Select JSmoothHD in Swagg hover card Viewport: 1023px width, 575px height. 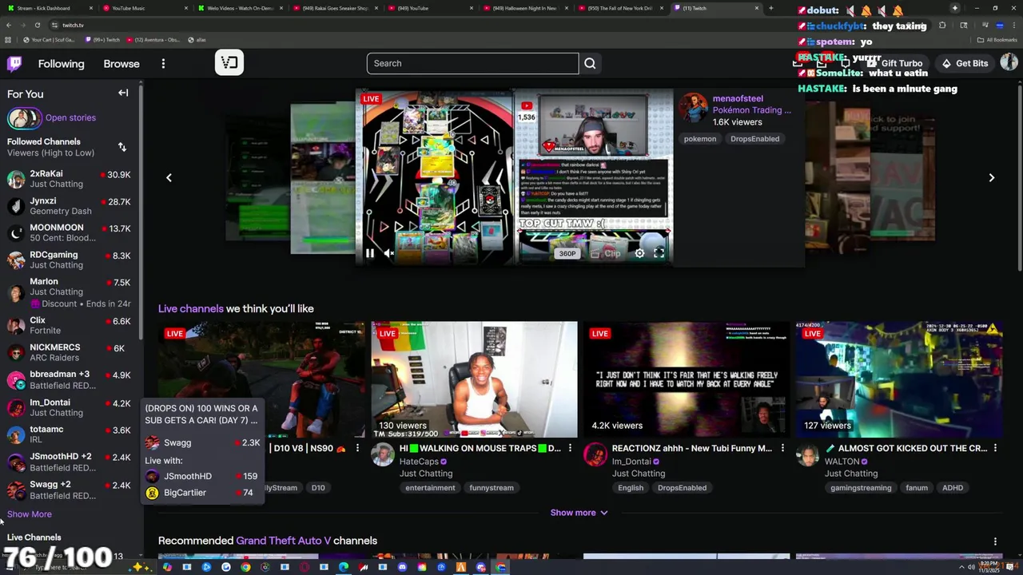[201, 476]
